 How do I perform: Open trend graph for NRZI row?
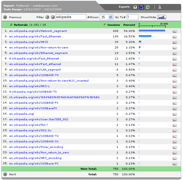[175, 42]
